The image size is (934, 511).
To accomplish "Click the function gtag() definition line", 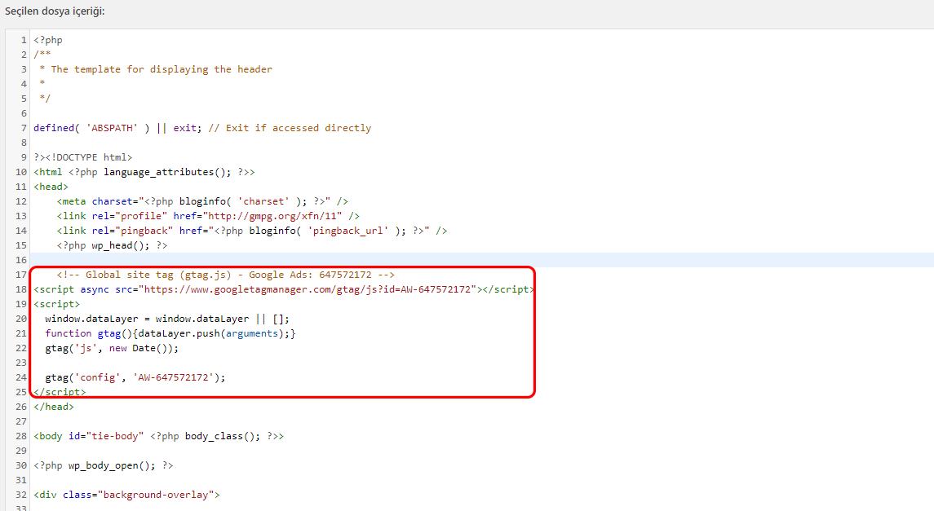I will pyautogui.click(x=170, y=333).
